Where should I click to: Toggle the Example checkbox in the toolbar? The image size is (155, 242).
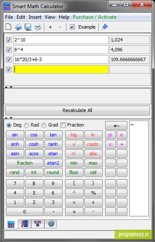tap(72, 27)
